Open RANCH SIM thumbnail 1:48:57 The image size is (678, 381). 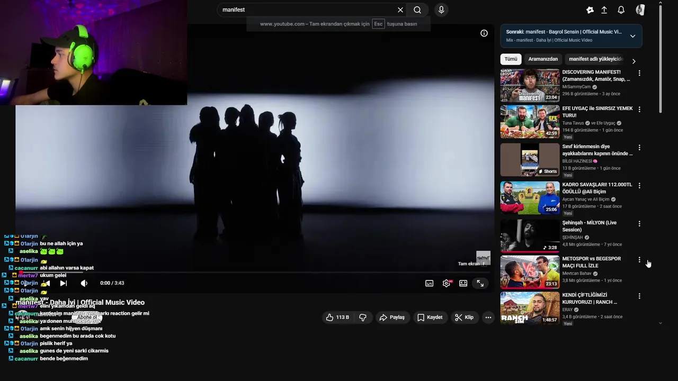pos(530,308)
